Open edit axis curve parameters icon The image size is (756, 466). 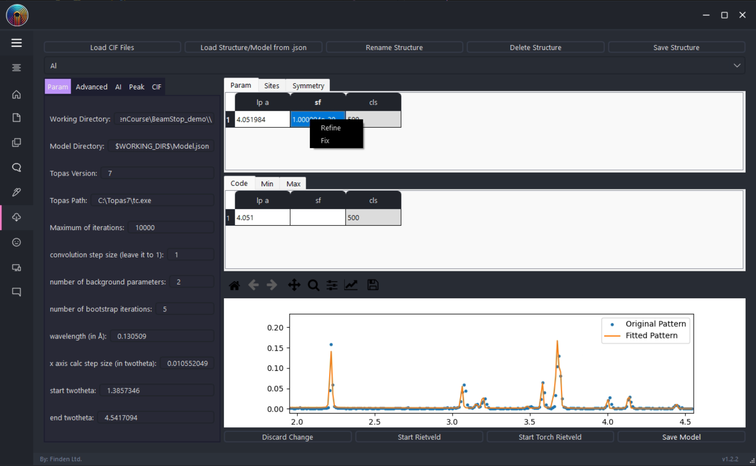tap(351, 285)
